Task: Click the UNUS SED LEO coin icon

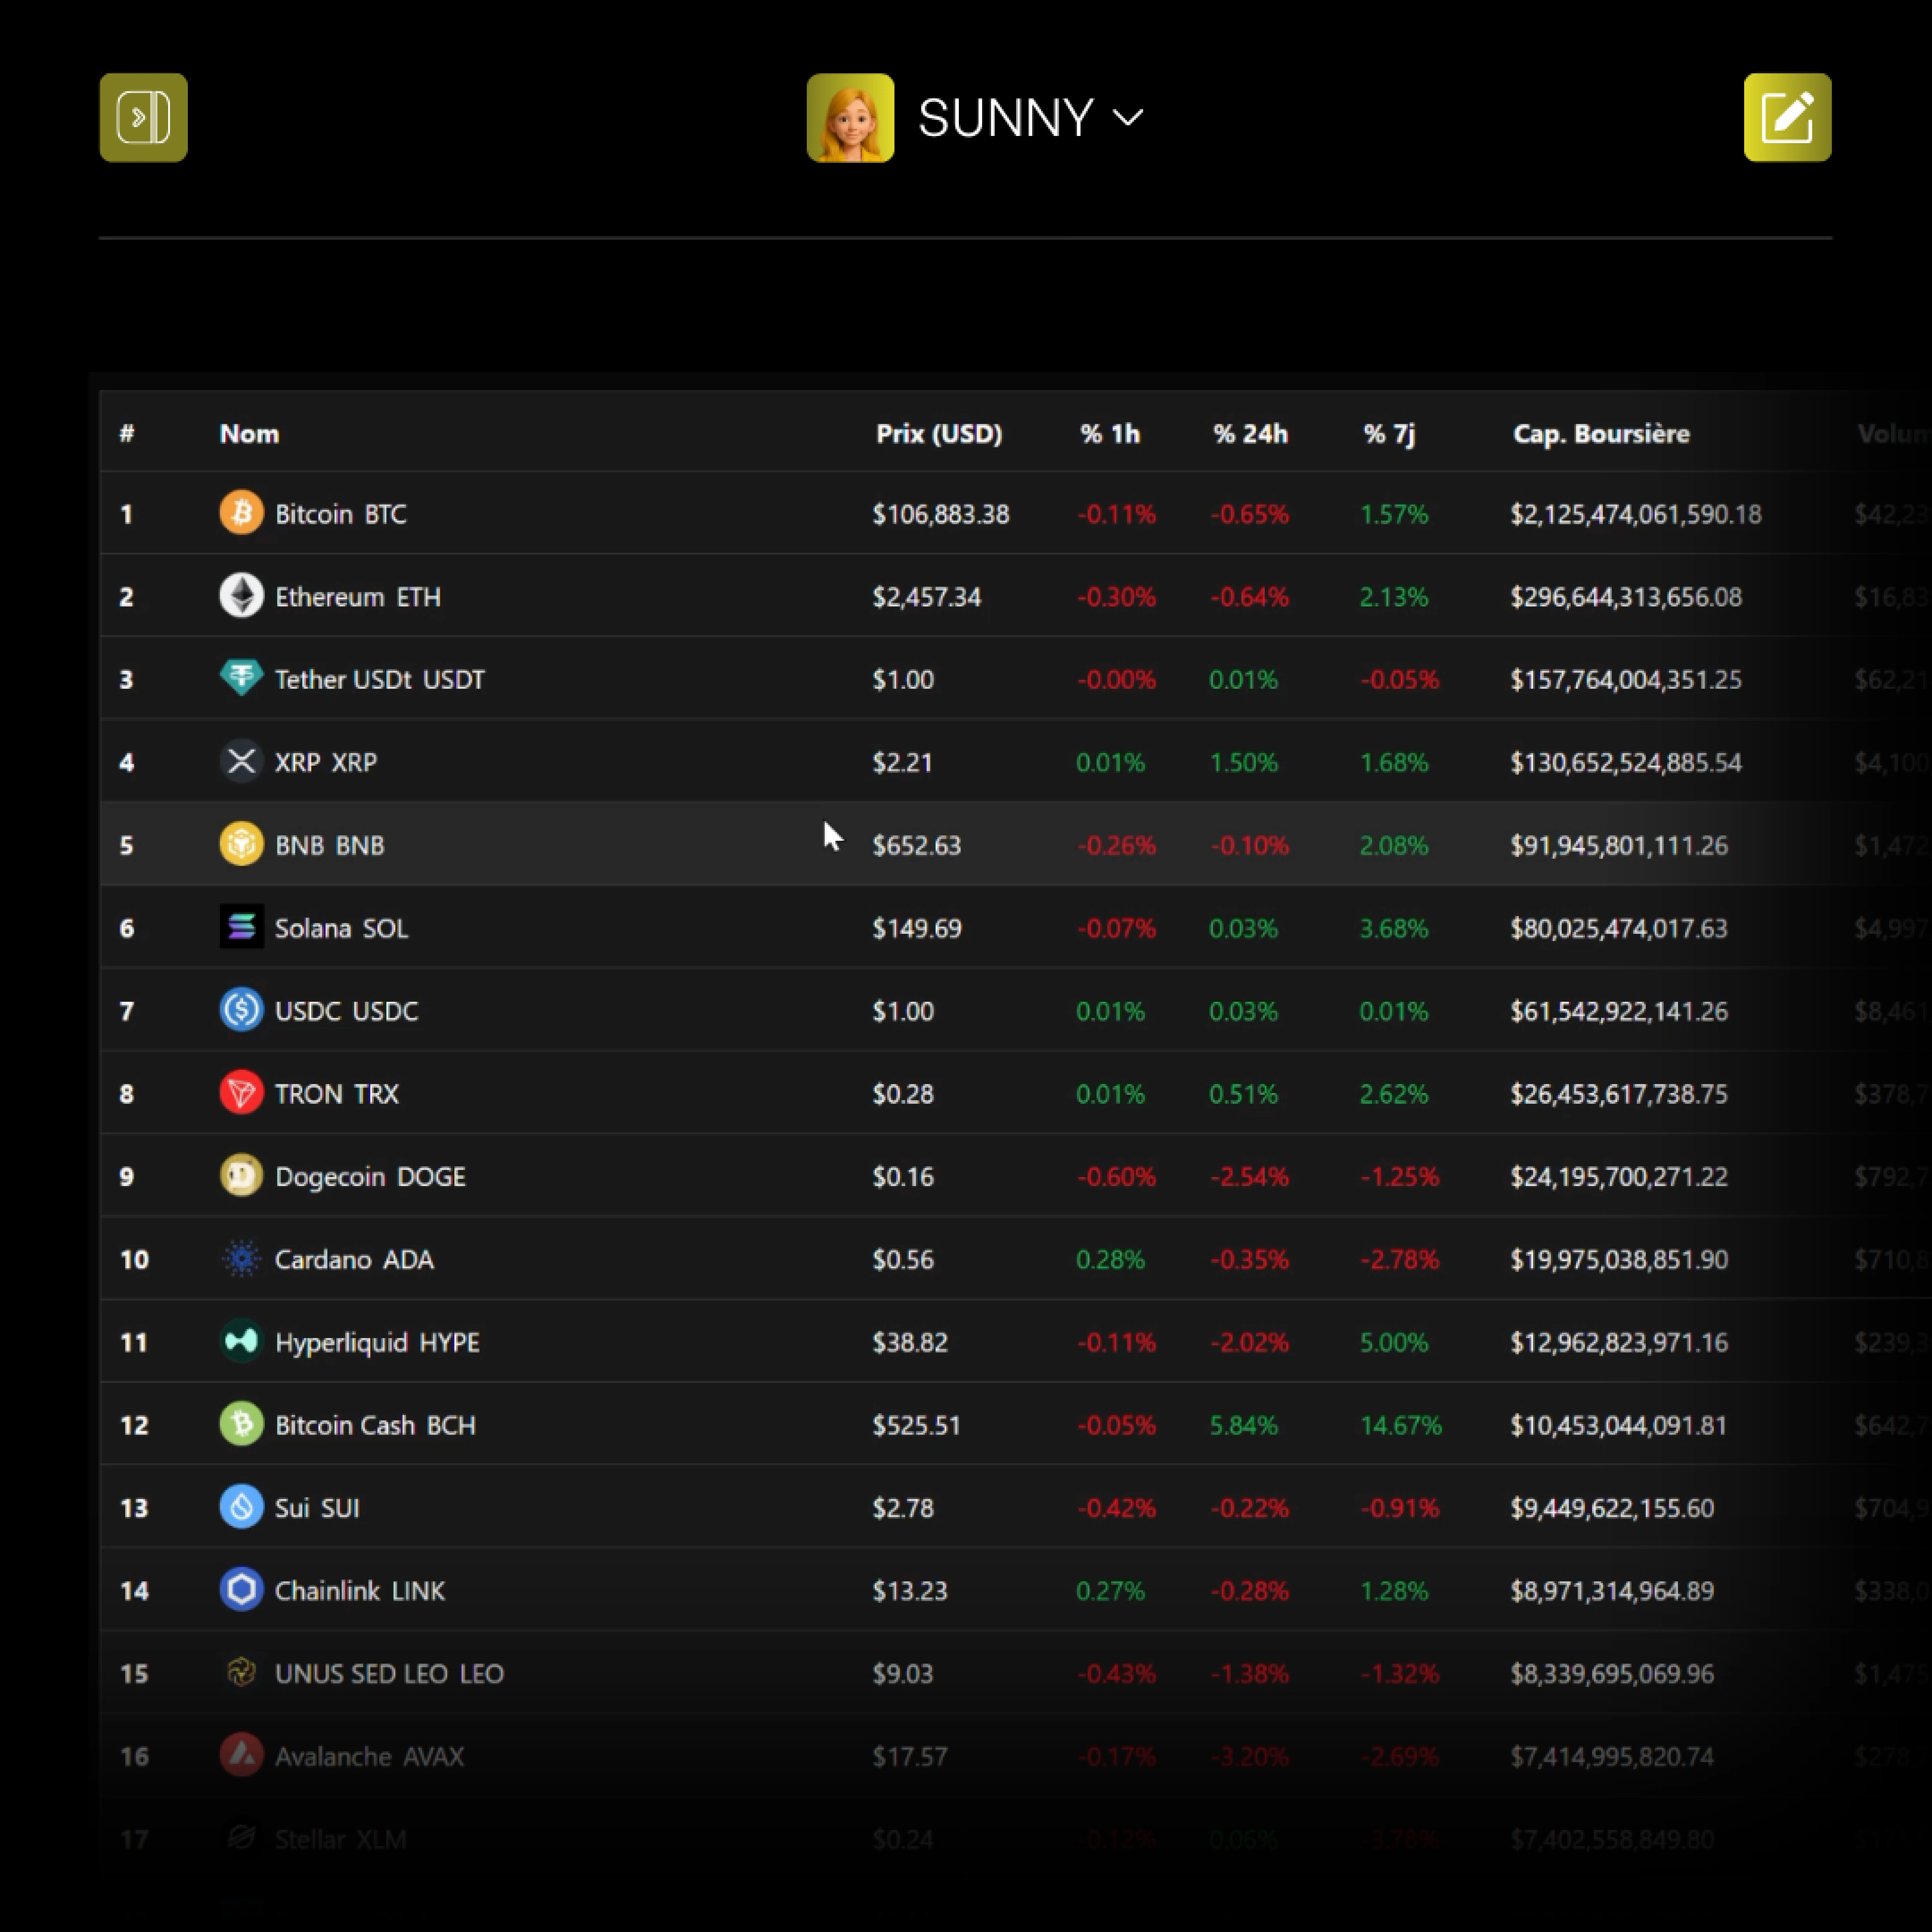Action: (x=241, y=1672)
